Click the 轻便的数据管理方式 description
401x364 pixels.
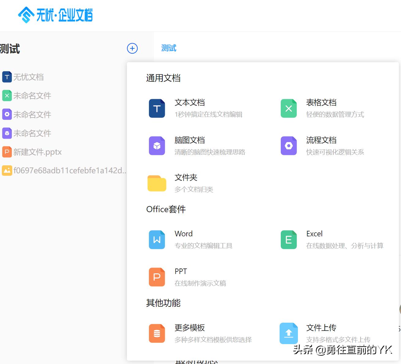point(335,114)
